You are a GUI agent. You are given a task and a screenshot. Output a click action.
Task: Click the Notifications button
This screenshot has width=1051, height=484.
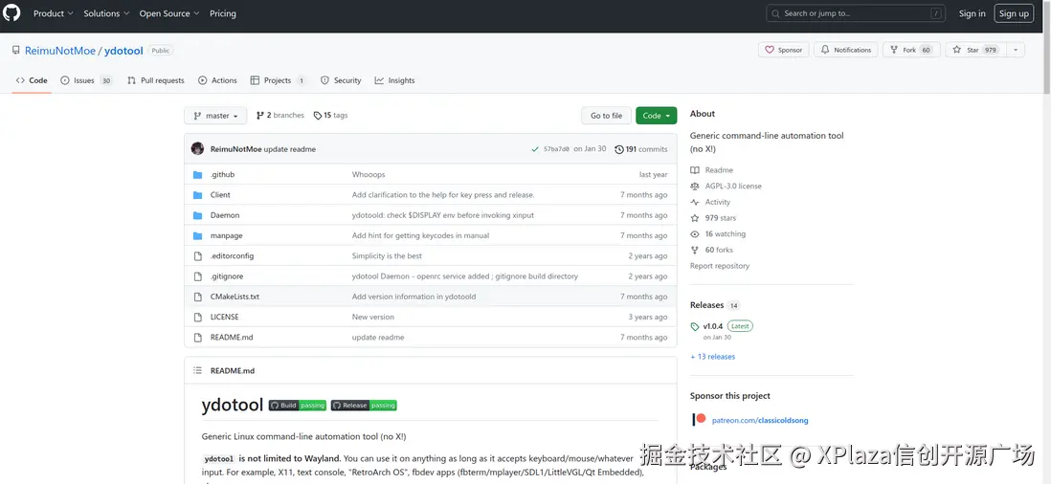pos(846,50)
